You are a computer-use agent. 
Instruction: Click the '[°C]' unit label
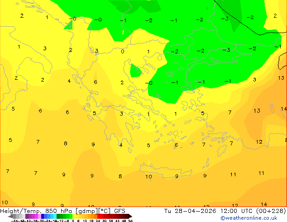pos(105,211)
